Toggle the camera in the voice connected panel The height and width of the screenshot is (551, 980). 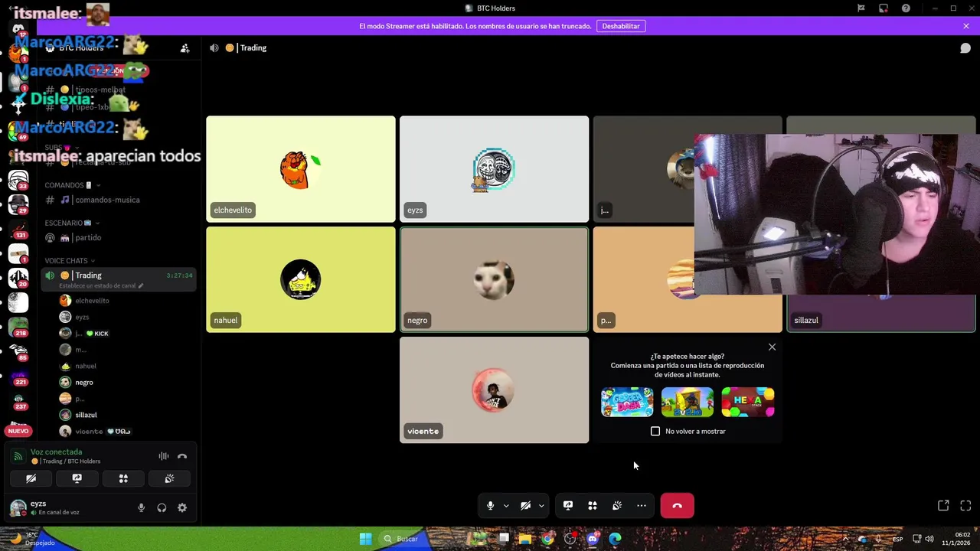[31, 478]
